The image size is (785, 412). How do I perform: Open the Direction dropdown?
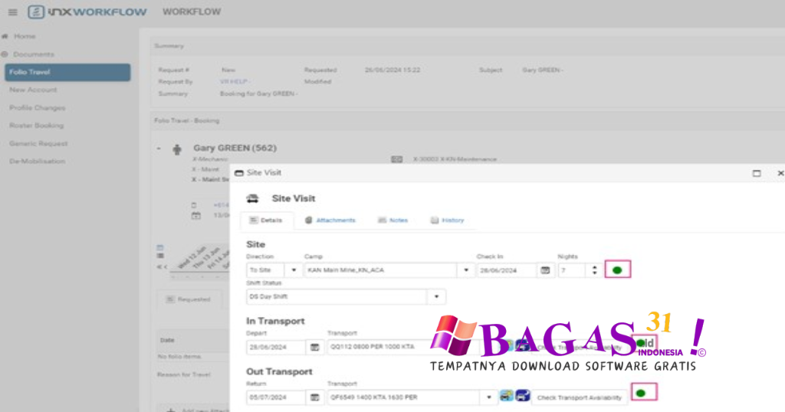pyautogui.click(x=294, y=270)
